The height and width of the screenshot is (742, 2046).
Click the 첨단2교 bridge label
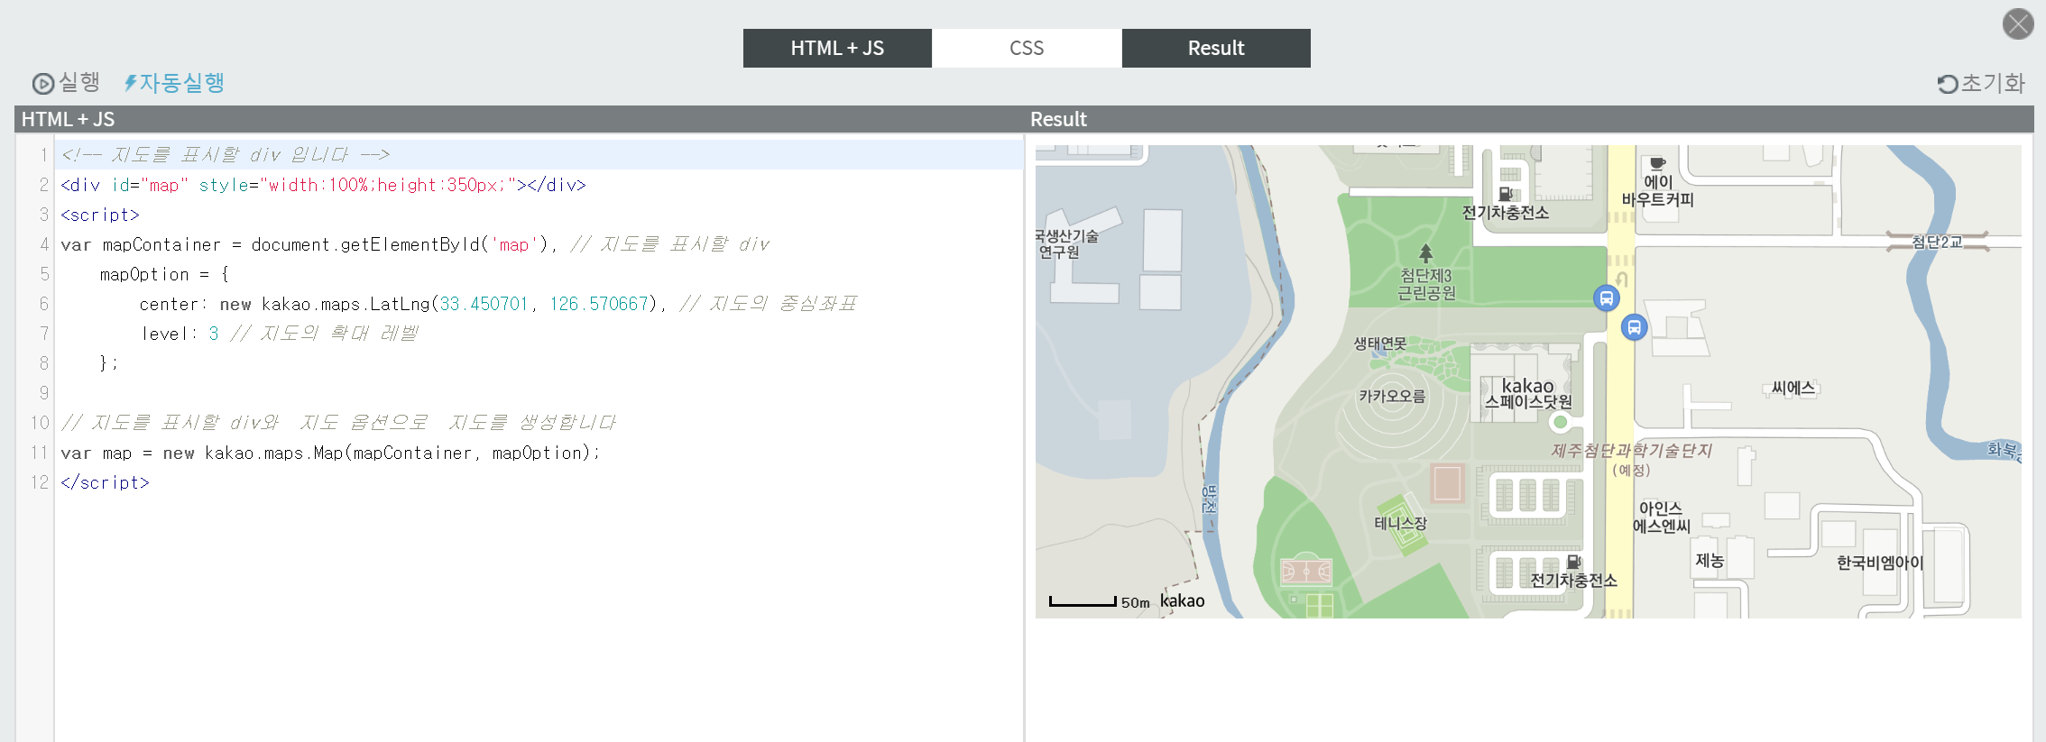1937,242
